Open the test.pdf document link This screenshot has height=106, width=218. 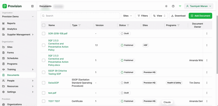coord(52,93)
